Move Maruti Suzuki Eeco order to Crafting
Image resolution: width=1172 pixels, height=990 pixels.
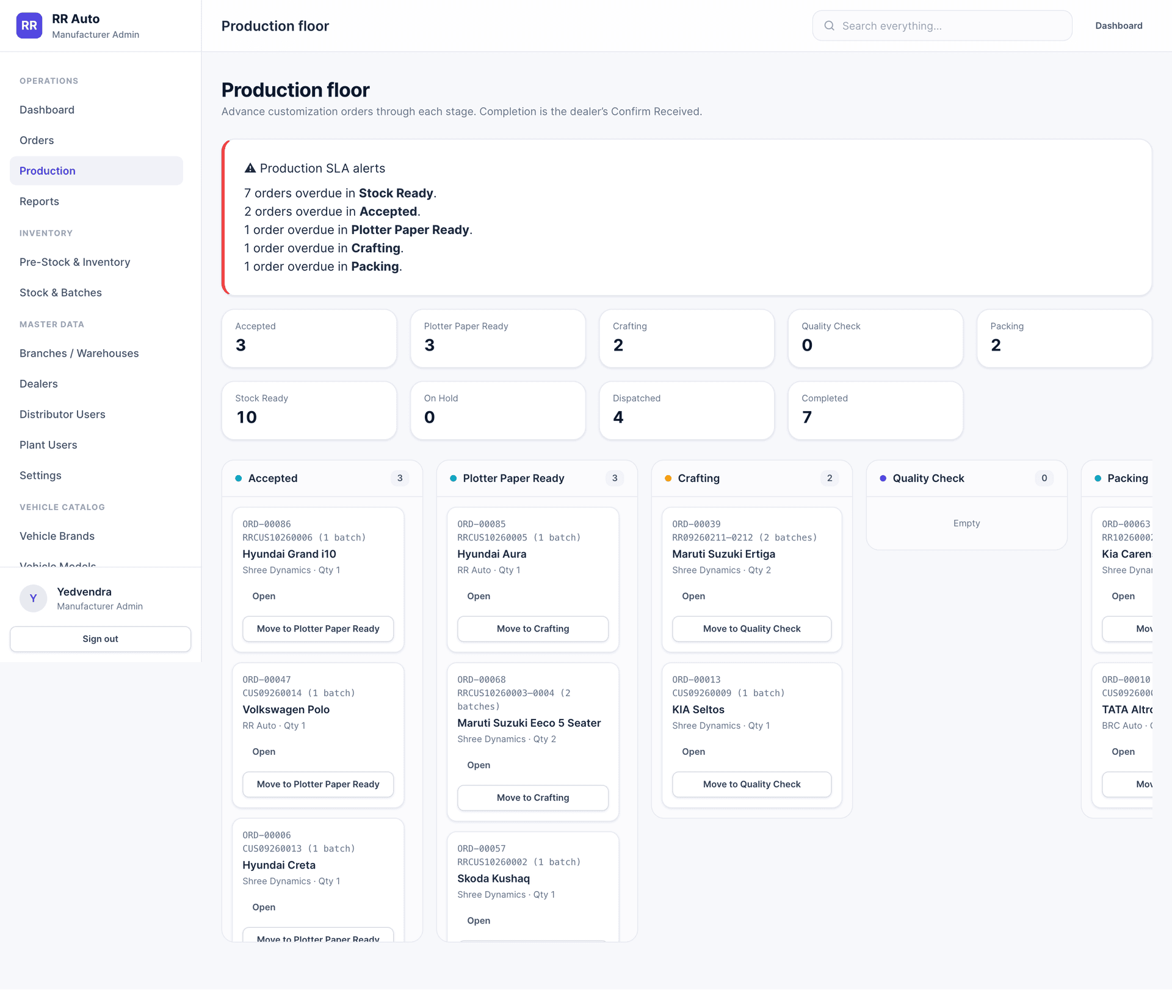point(533,798)
